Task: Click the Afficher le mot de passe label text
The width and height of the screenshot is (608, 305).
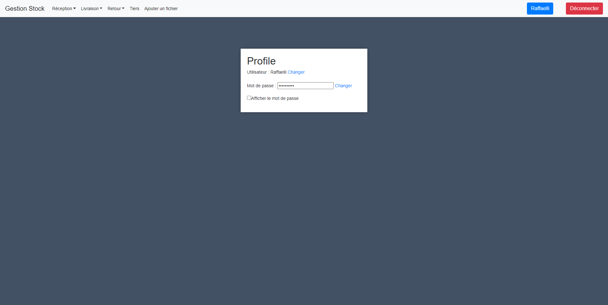Action: click(x=275, y=98)
